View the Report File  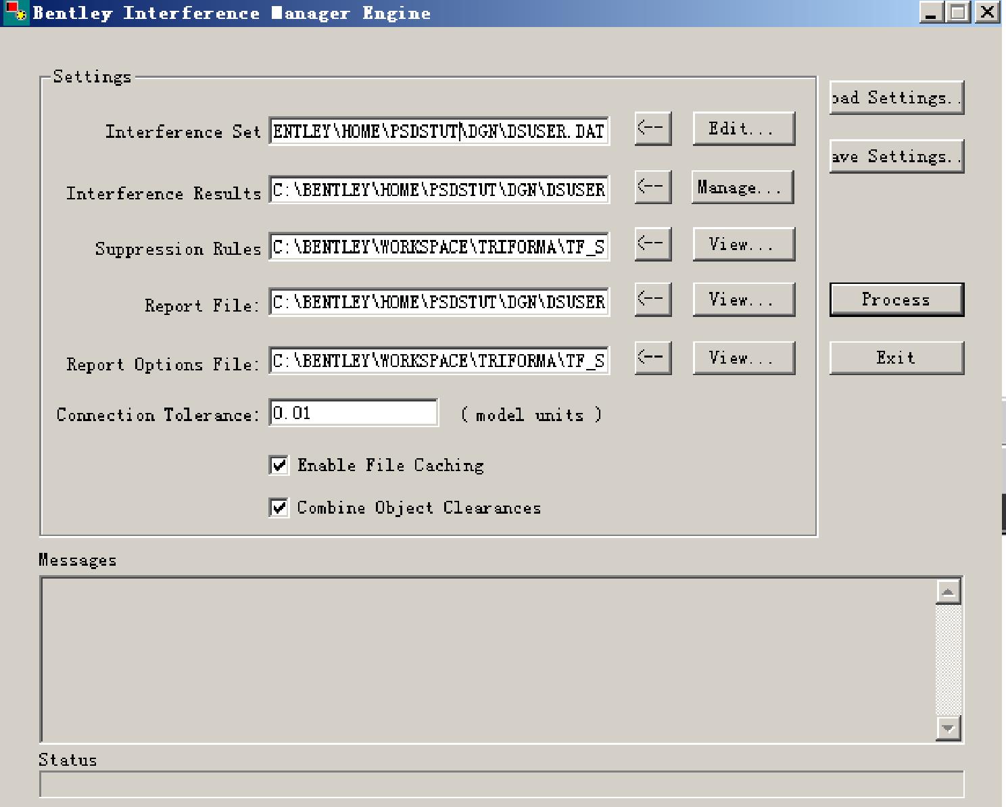click(744, 299)
